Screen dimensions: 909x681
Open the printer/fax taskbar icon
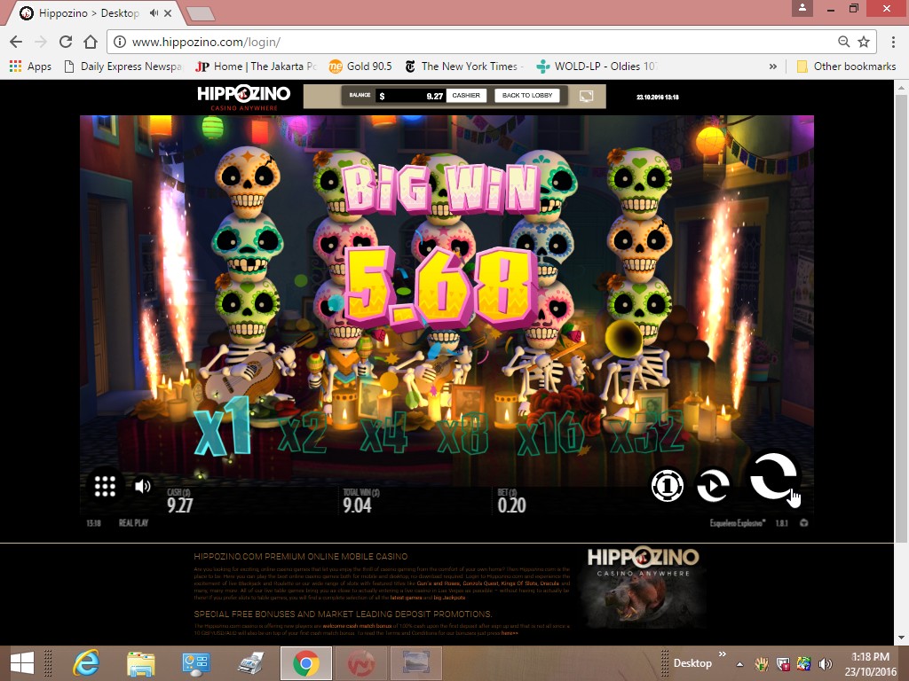coord(250,663)
